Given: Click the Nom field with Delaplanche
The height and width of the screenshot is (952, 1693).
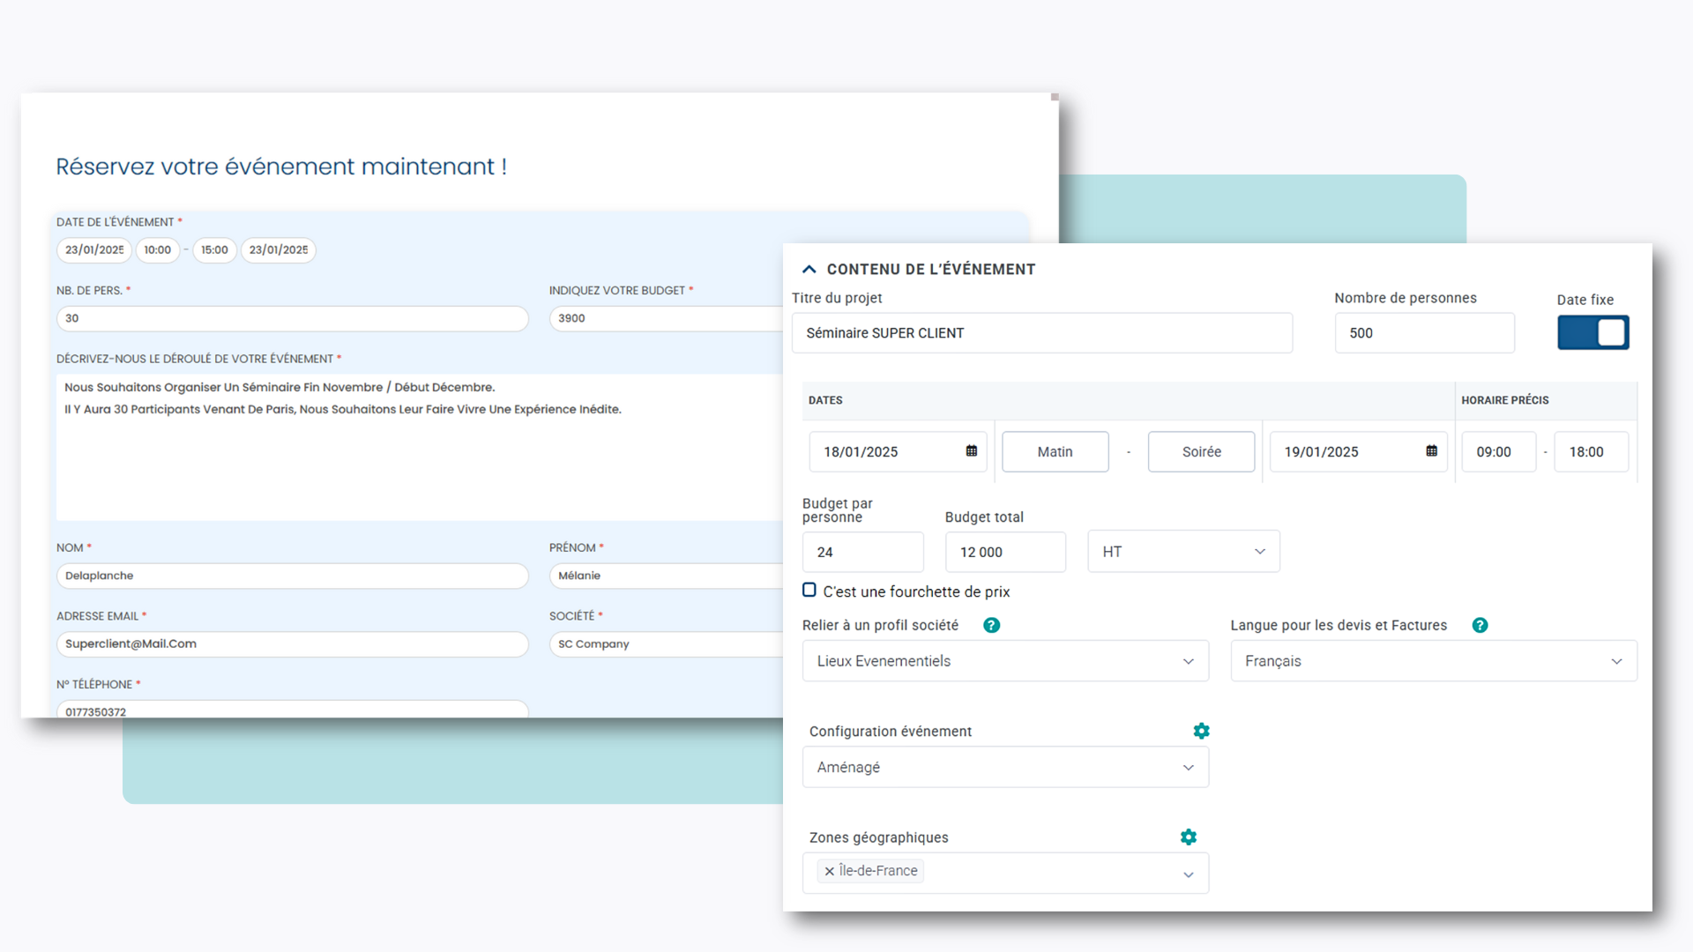Looking at the screenshot, I should [x=293, y=576].
